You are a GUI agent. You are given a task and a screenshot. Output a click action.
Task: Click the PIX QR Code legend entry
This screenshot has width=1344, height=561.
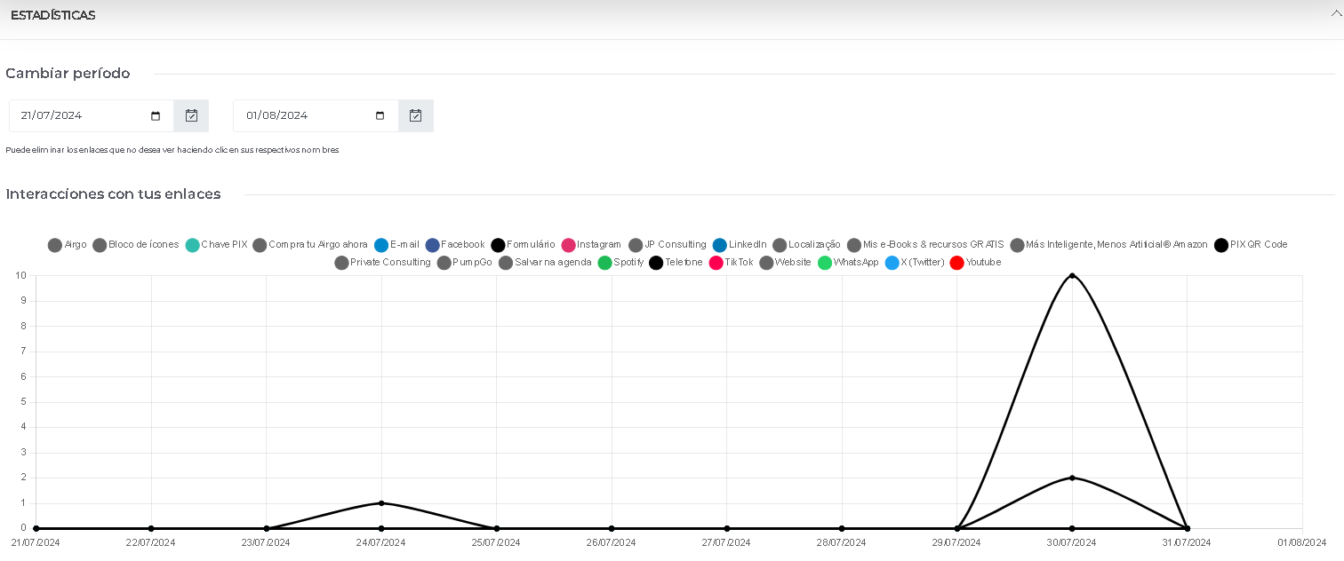[x=1251, y=245]
